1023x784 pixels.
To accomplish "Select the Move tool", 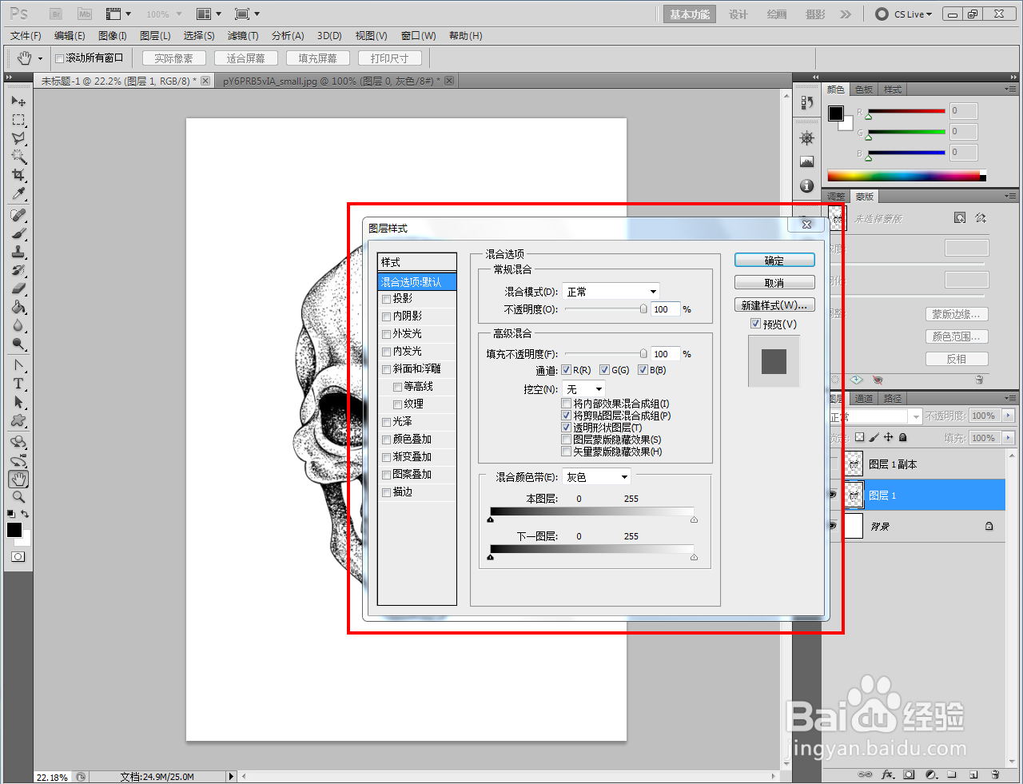I will [x=18, y=101].
